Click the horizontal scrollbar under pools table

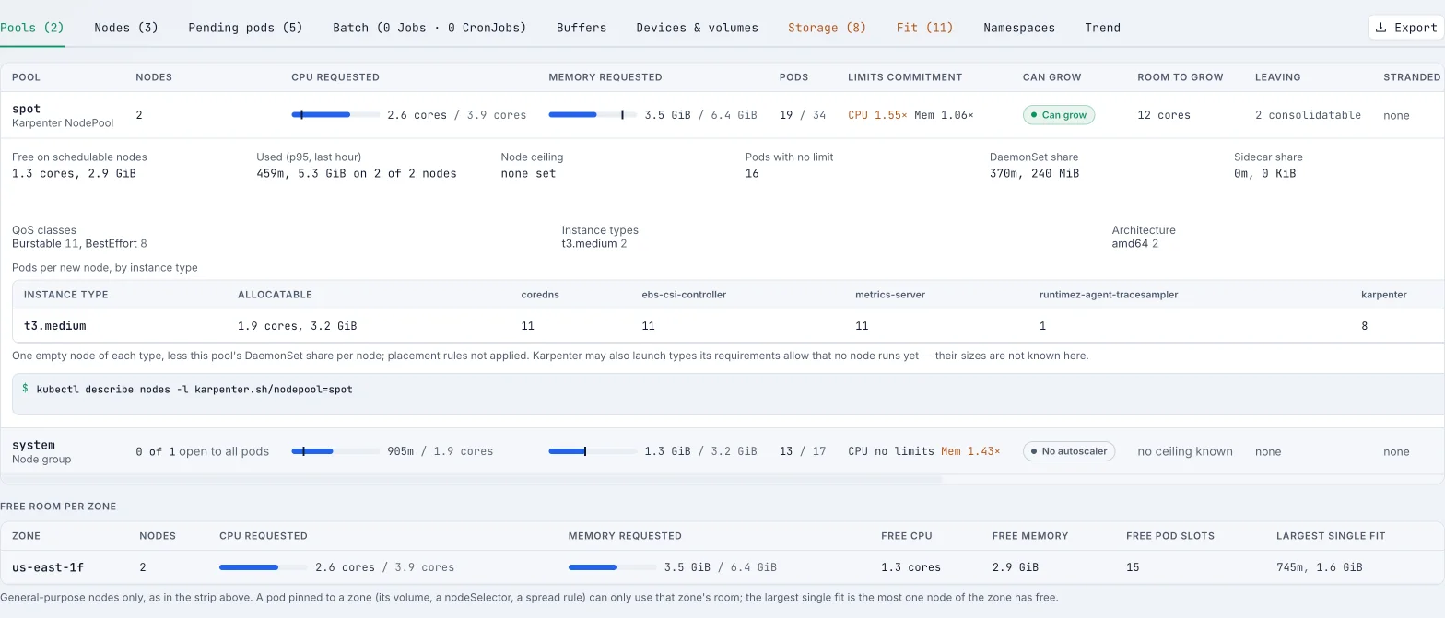tap(471, 479)
